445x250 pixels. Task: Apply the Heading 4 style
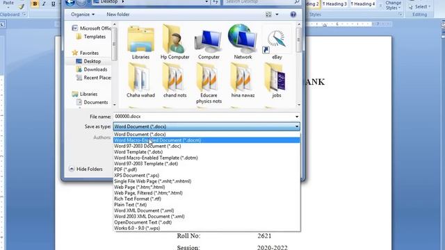coord(363,4)
